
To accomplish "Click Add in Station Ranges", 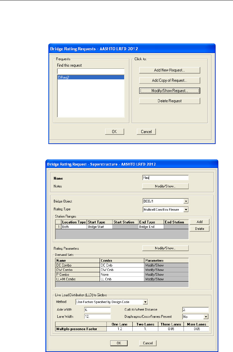I will click(200, 222).
